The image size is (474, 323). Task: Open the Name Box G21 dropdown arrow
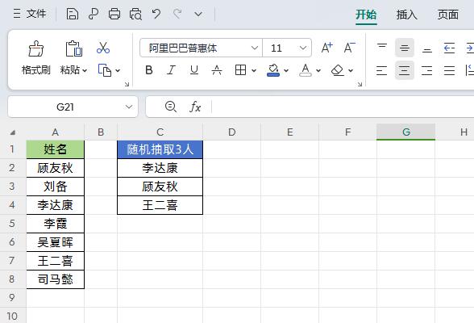[x=129, y=107]
